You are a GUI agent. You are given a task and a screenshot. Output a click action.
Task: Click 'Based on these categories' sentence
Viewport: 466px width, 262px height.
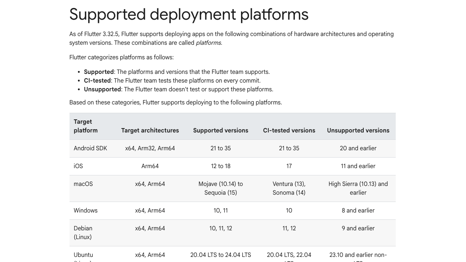pos(175,102)
